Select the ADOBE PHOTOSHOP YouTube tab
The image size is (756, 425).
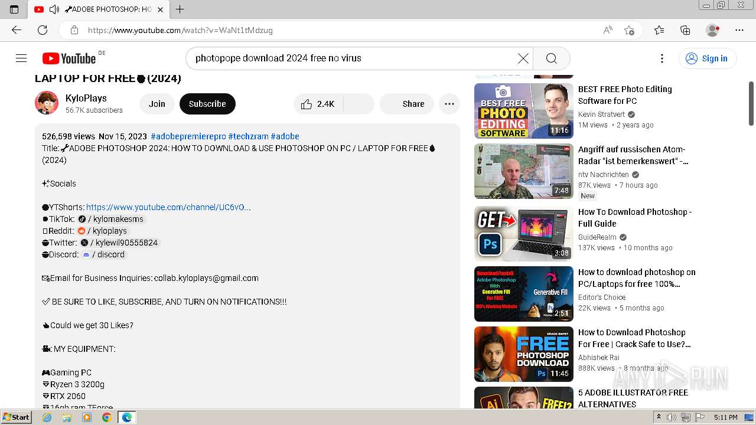click(x=98, y=9)
